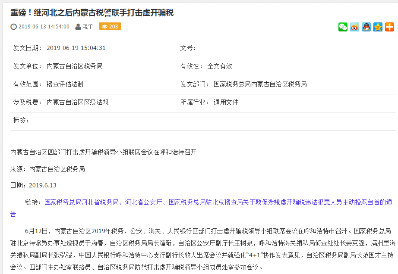Click subtitle line about 四部门联席会议
The image size is (398, 274).
pyautogui.click(x=103, y=152)
